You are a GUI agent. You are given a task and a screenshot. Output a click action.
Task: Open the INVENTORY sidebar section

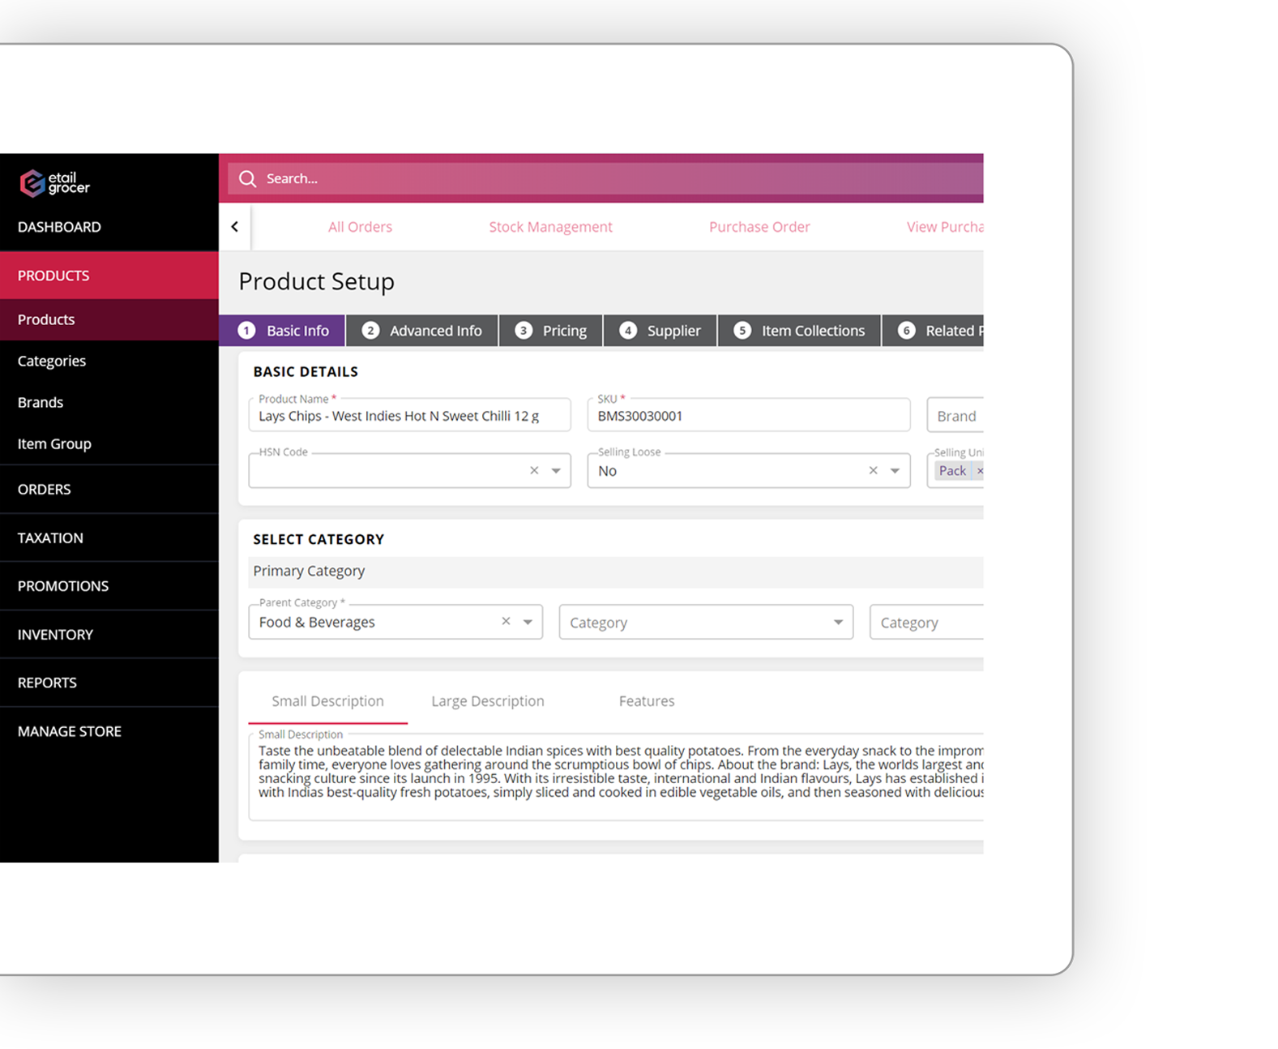tap(109, 634)
